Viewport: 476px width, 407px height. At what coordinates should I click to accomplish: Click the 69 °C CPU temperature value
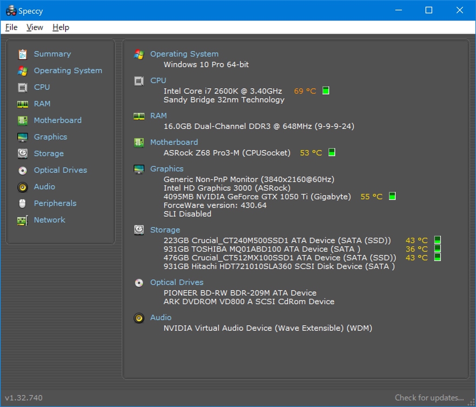click(x=305, y=91)
